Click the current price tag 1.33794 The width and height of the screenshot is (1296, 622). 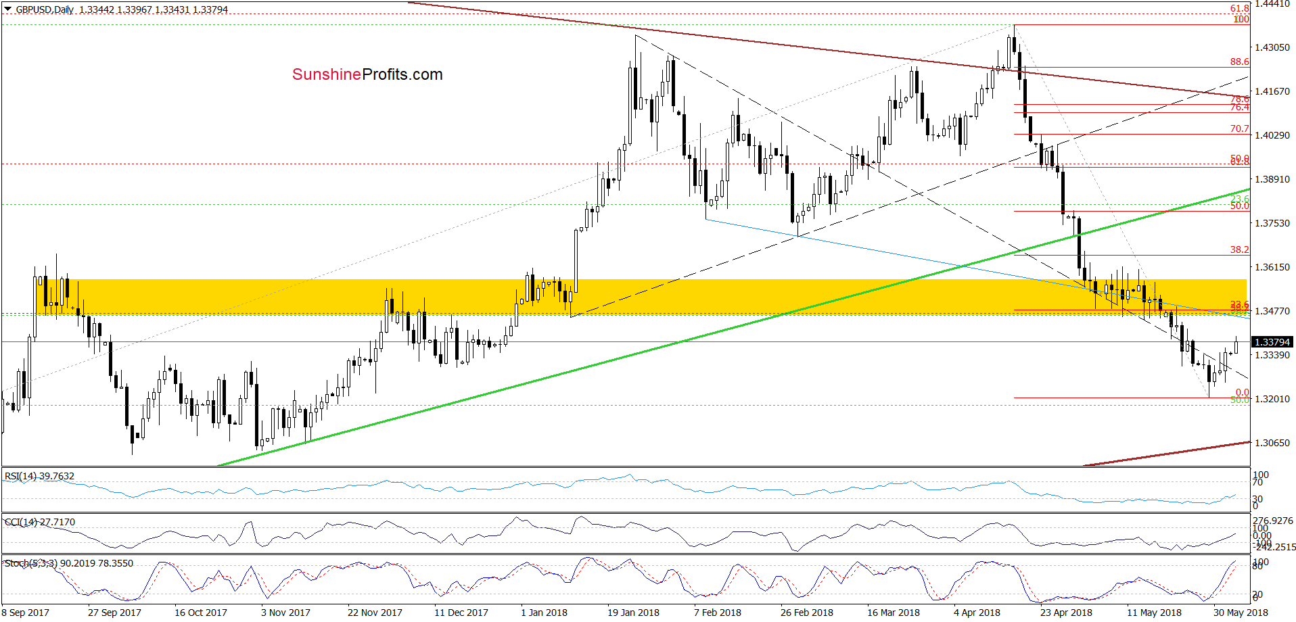[x=1272, y=342]
